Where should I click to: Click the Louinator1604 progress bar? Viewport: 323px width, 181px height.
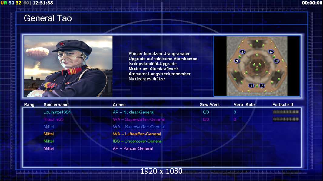click(286, 112)
